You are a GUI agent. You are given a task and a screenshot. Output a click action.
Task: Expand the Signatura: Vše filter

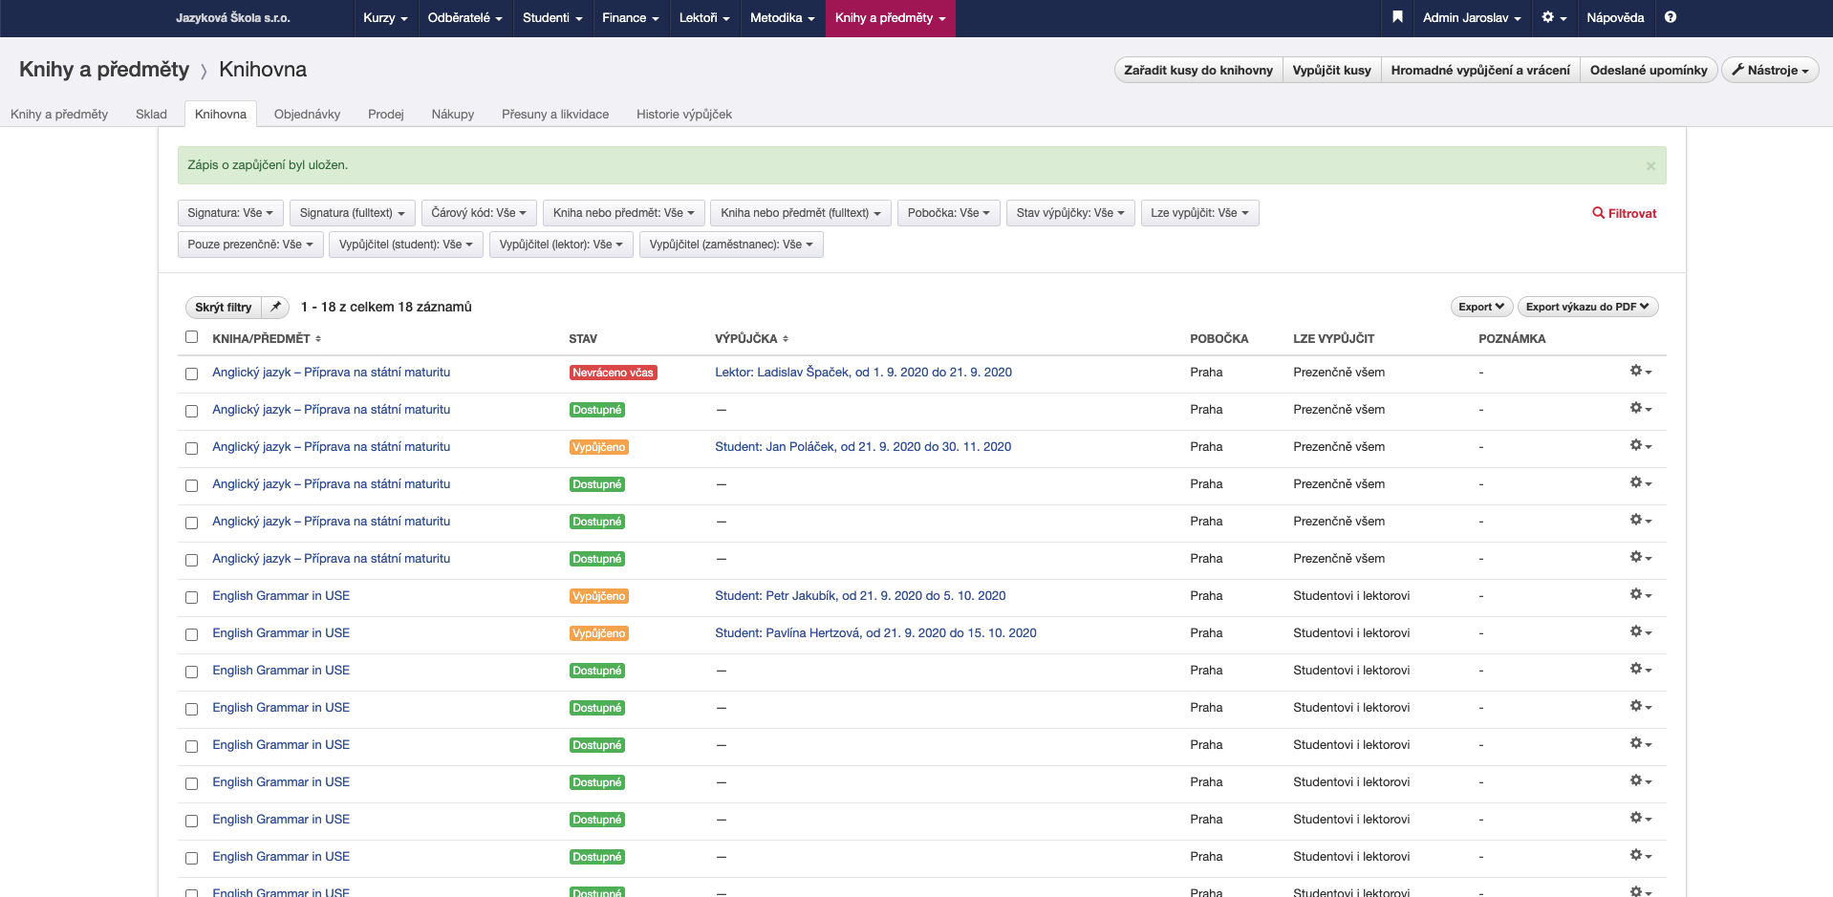coord(230,213)
